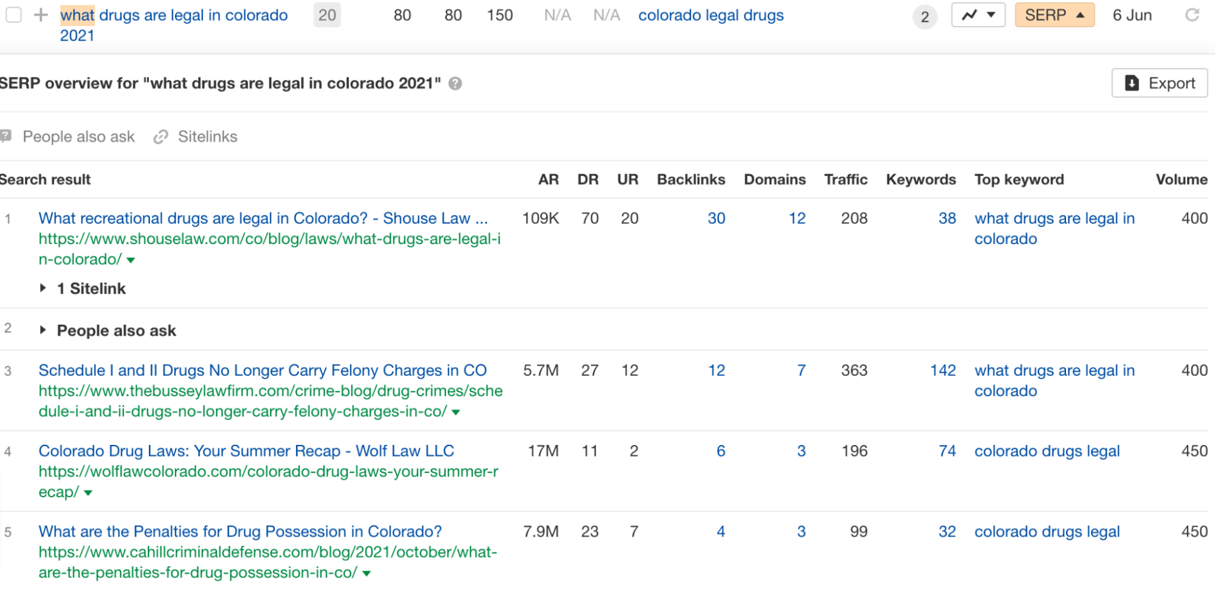Screen dimensions: 1215x593
Task: Open the keyword tab for colorado legal drugs
Action: click(x=711, y=15)
